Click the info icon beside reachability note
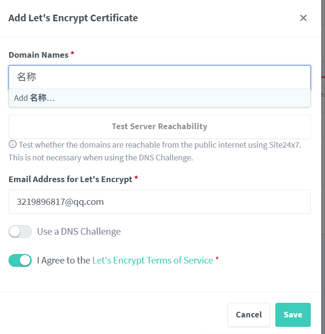The height and width of the screenshot is (334, 325). [x=13, y=145]
